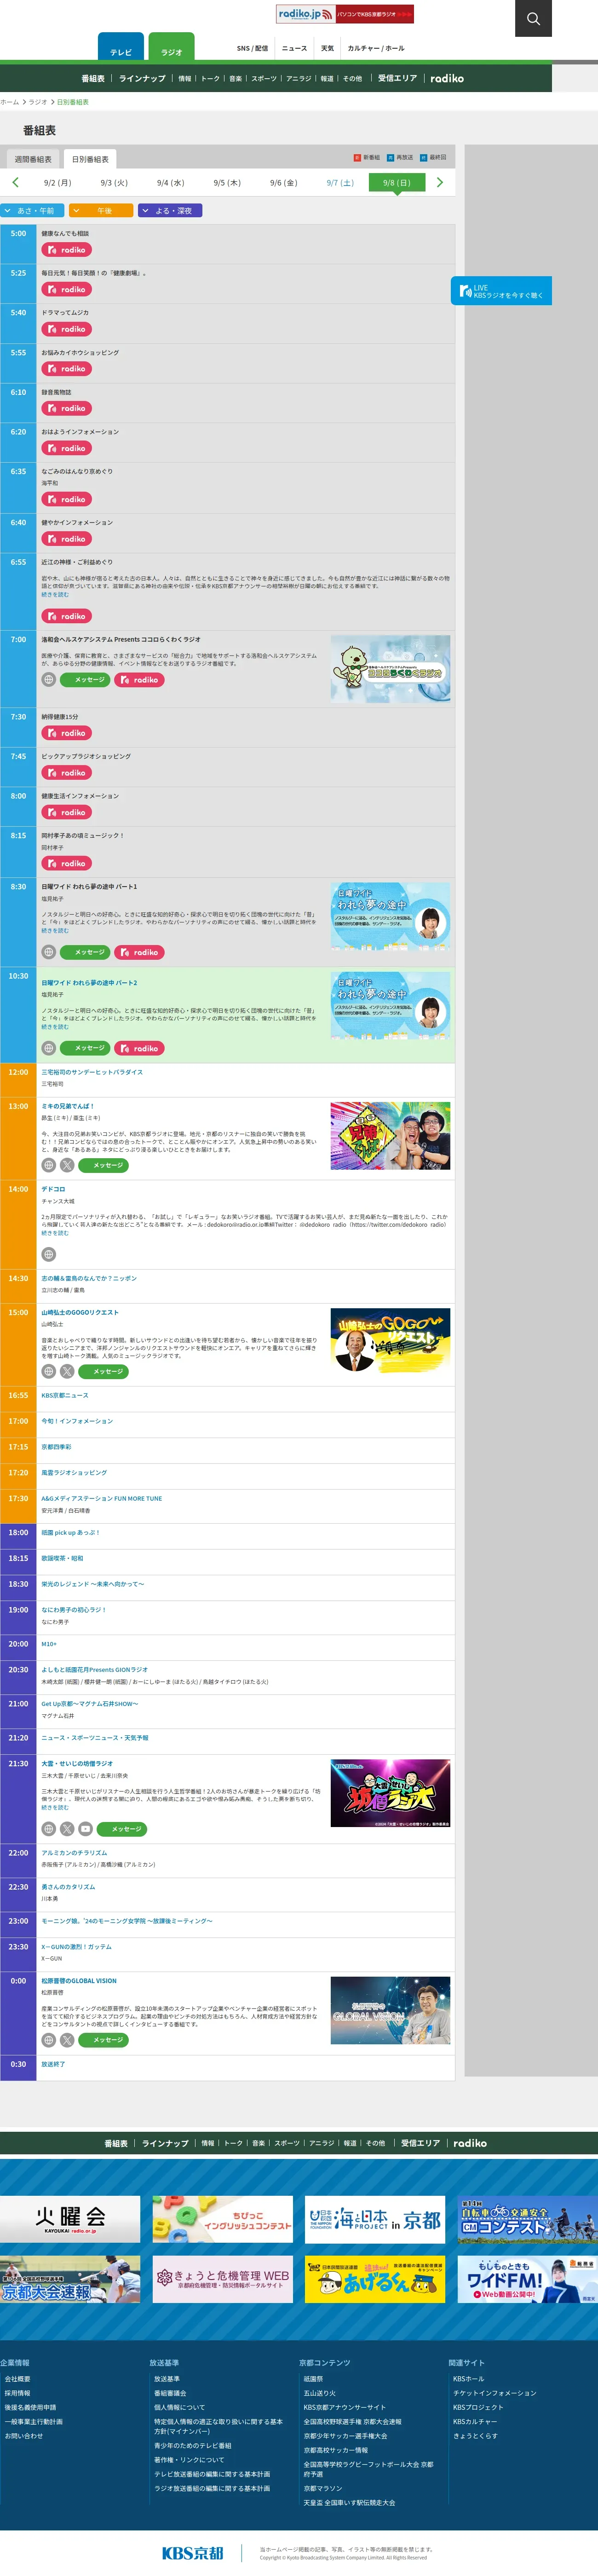Image resolution: width=598 pixels, height=2576 pixels.
Task: Click LIVE KBSラジオを今すぐ聴く floating button
Action: pyautogui.click(x=501, y=291)
